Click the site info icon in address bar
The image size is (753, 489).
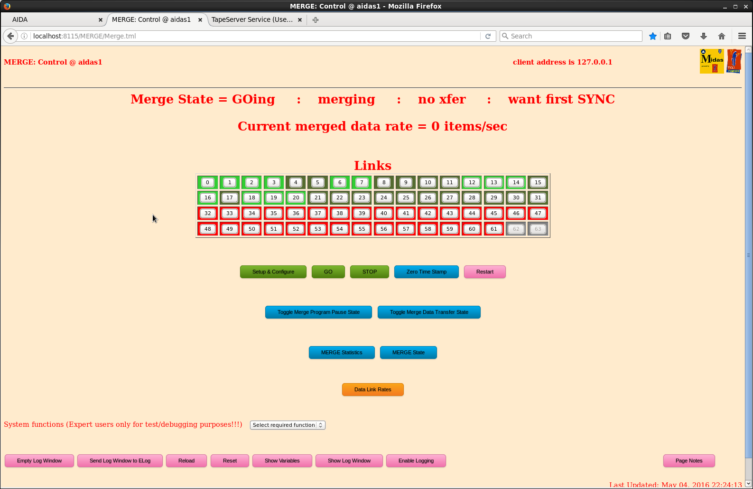tap(24, 36)
